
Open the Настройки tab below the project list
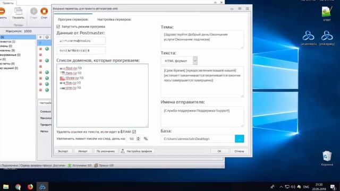click(45, 103)
